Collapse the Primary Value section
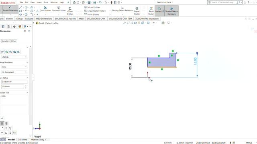Image resolution: width=257 pixels, height=144 pixels. click(27, 78)
